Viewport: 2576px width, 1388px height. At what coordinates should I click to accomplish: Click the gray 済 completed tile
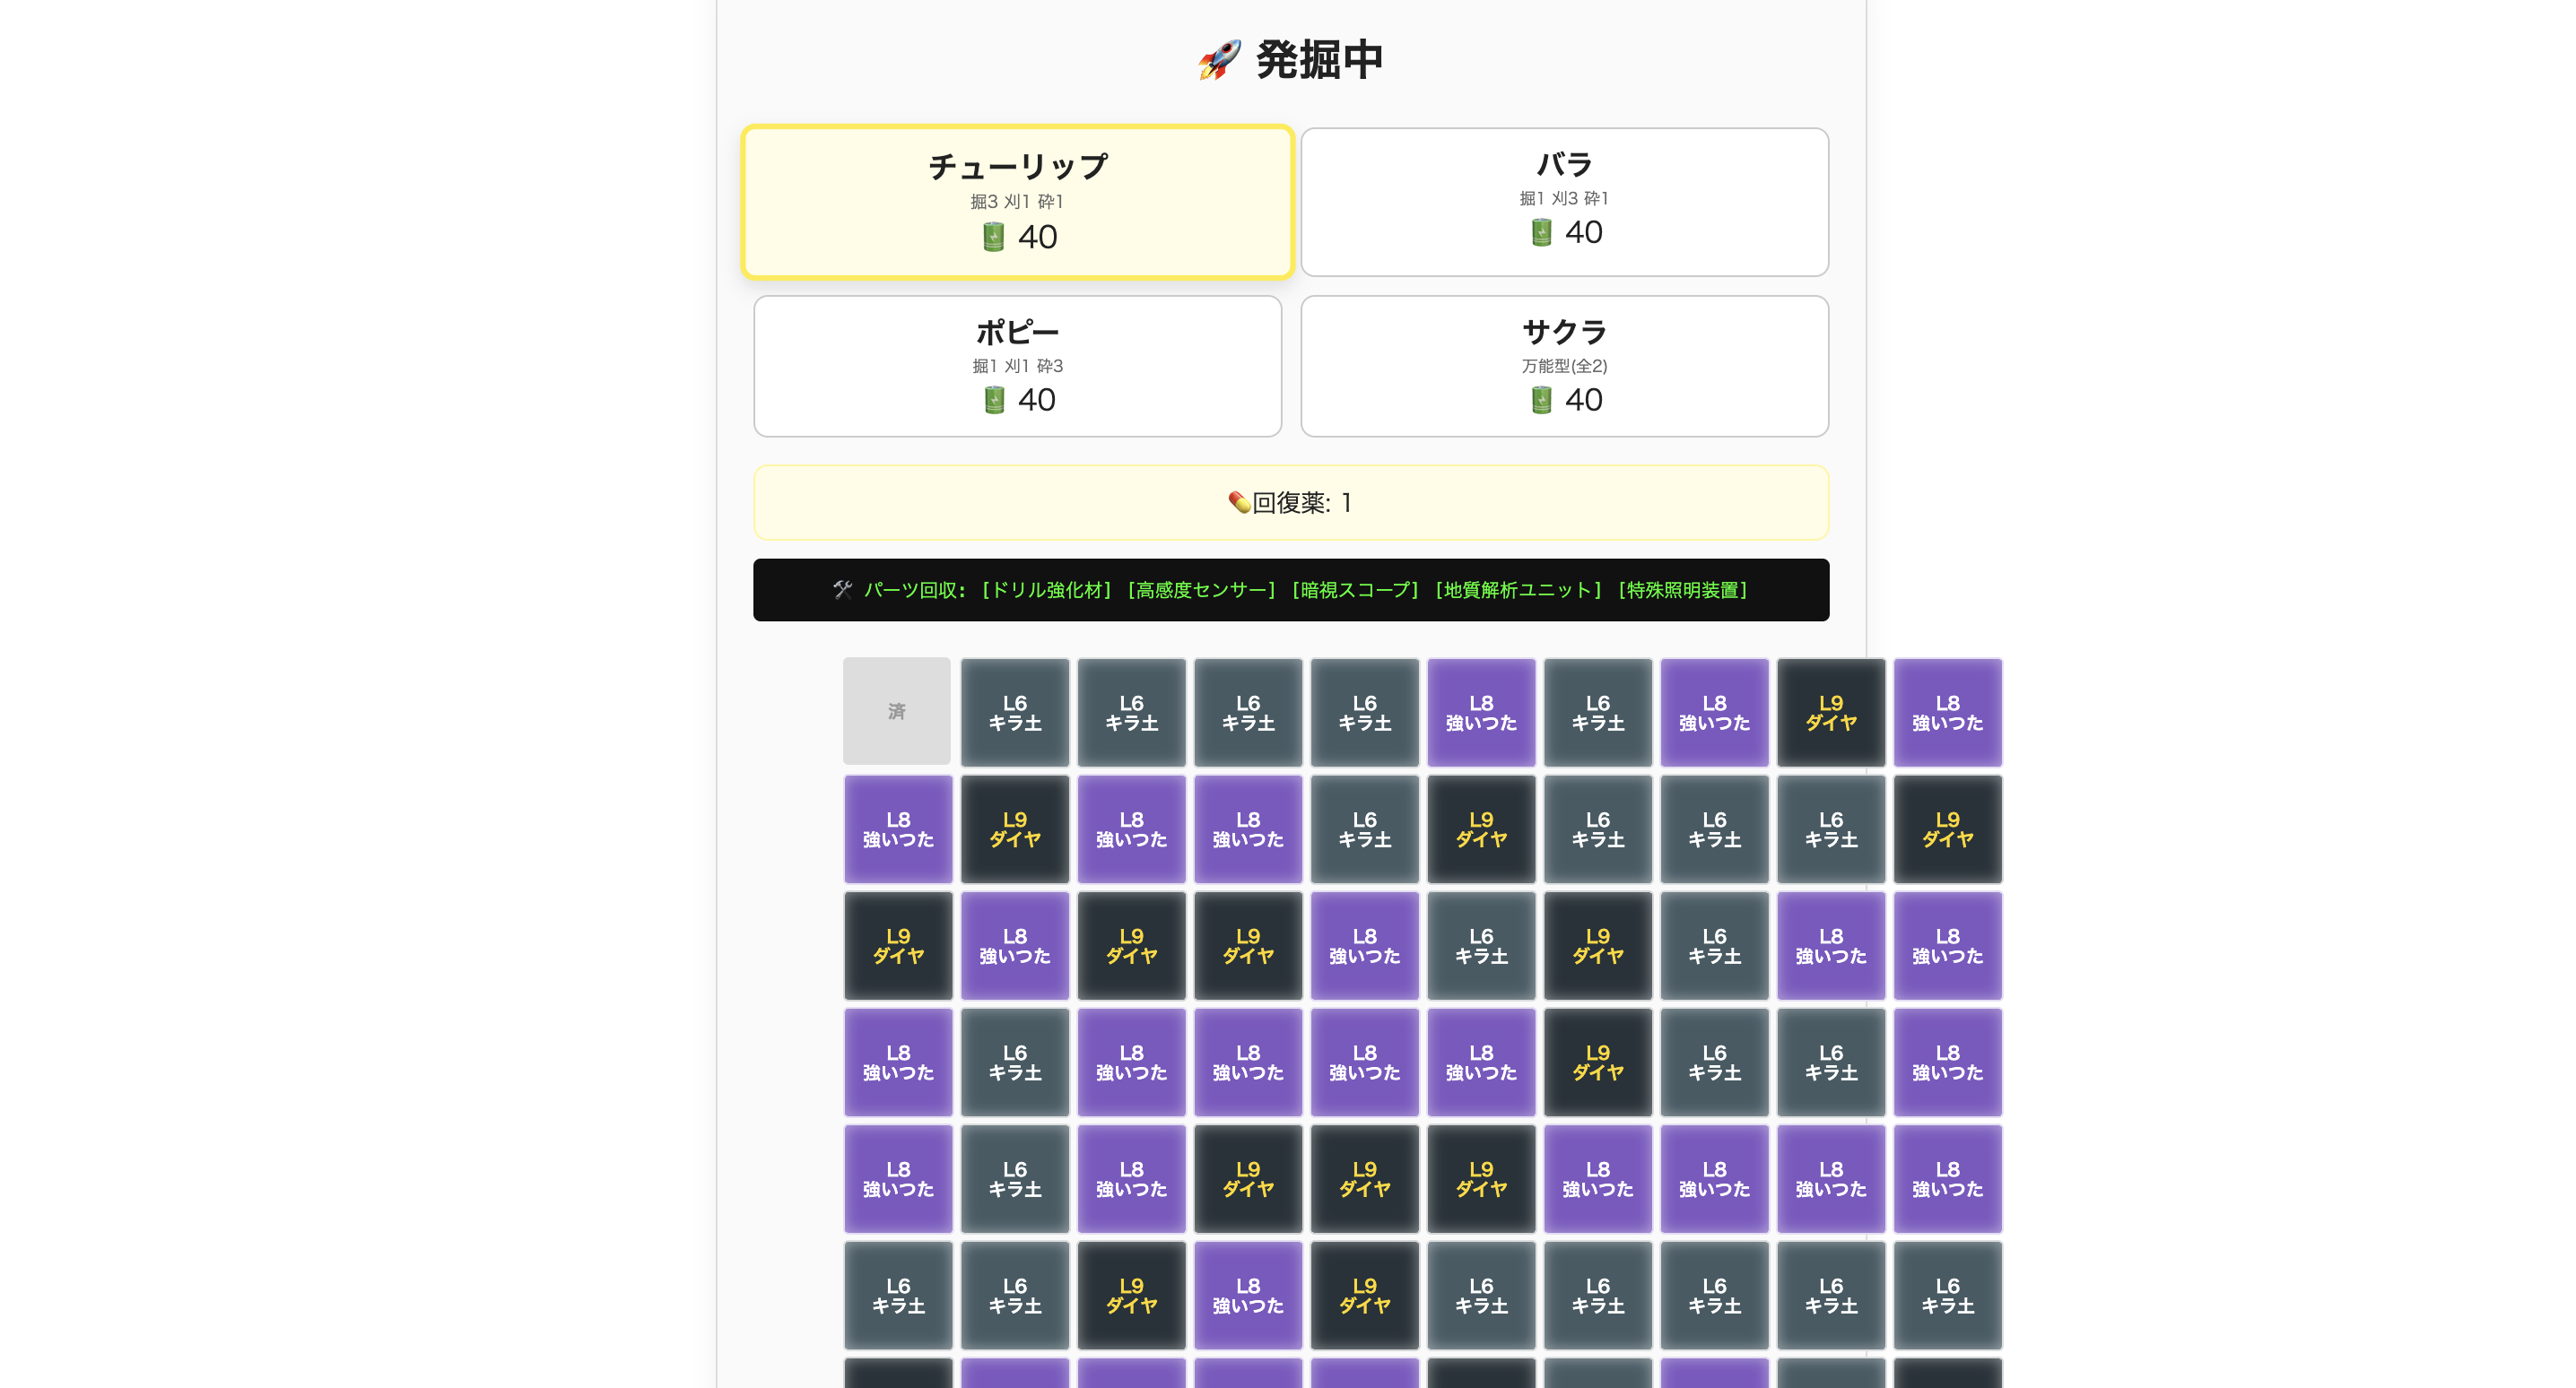pos(897,711)
